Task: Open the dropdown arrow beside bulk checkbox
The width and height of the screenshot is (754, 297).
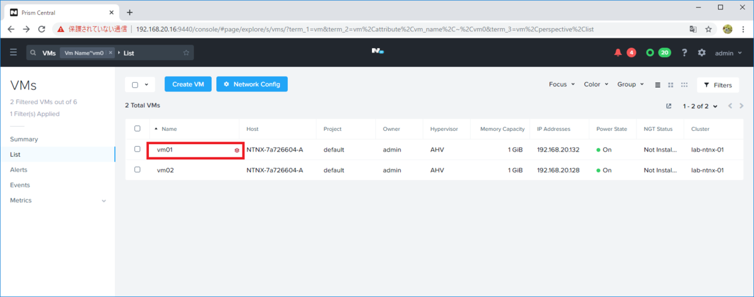Action: pyautogui.click(x=146, y=85)
